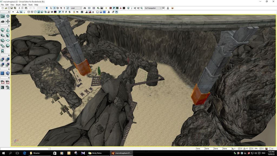Screen dimensions: 277x156
Task: Open the Tools menu
Action: coord(30,5)
